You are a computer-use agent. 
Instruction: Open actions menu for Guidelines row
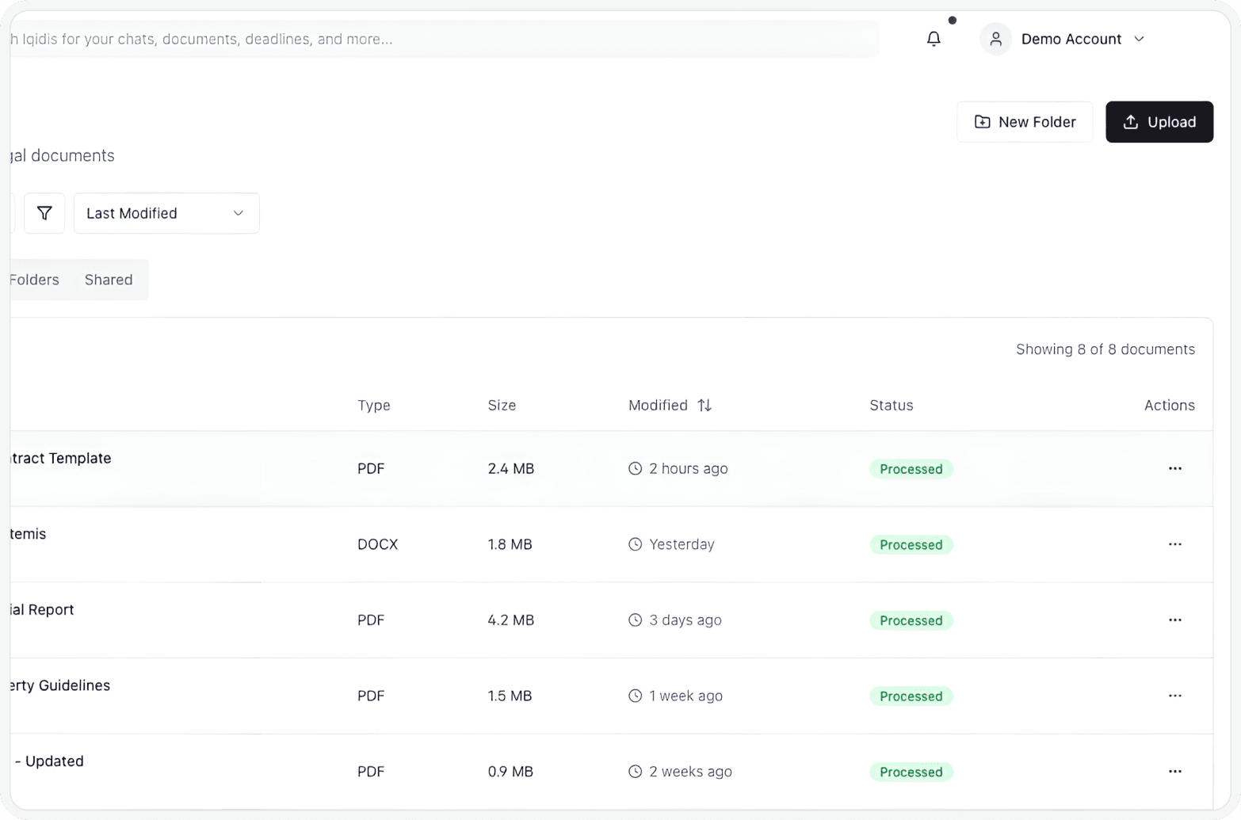(1174, 696)
